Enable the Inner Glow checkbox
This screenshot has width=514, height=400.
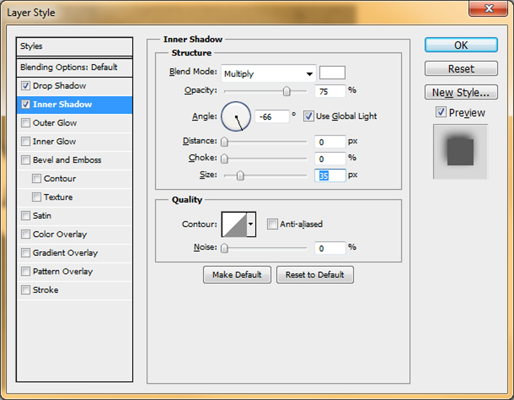(x=25, y=141)
